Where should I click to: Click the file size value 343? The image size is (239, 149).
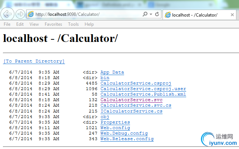[93, 139]
